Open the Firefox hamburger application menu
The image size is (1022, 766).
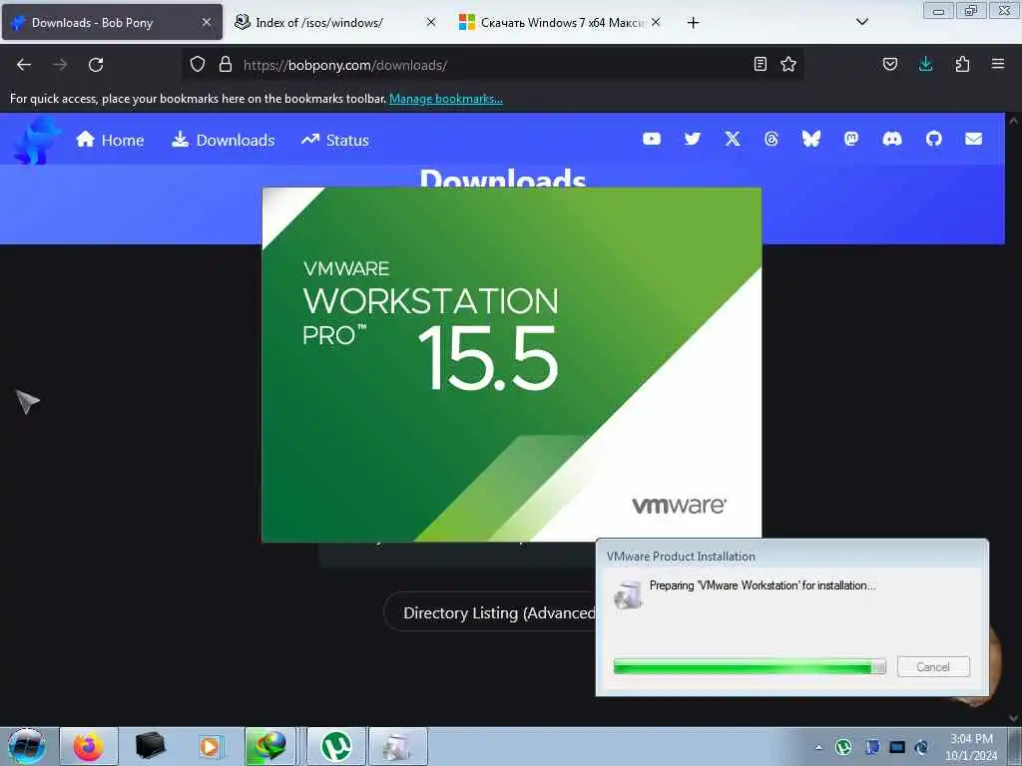coord(998,64)
